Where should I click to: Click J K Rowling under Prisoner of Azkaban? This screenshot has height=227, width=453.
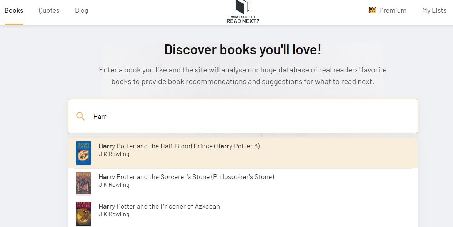pos(114,214)
